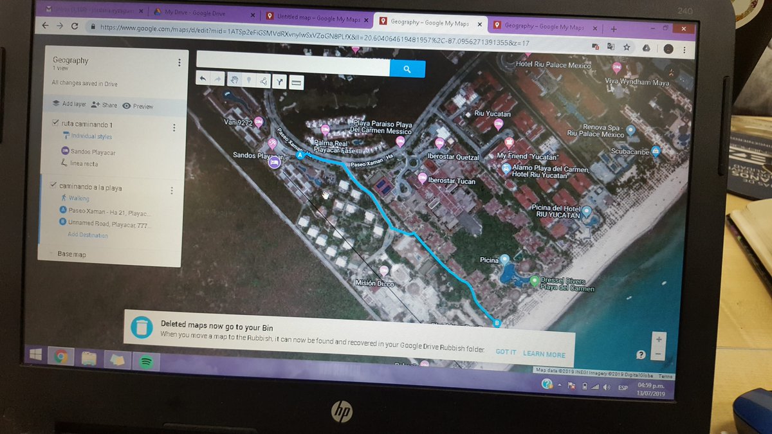The image size is (772, 434).
Task: Open Spotify from the taskbar
Action: pyautogui.click(x=146, y=362)
